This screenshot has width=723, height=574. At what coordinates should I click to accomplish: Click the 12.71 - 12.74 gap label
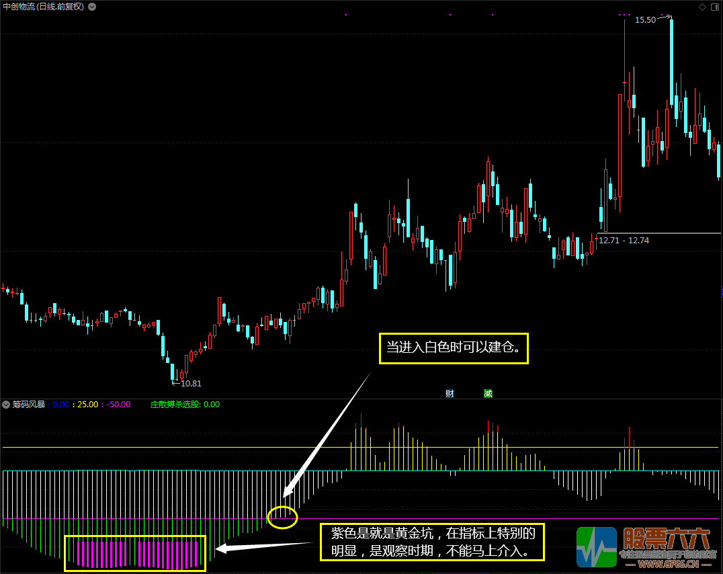point(624,241)
